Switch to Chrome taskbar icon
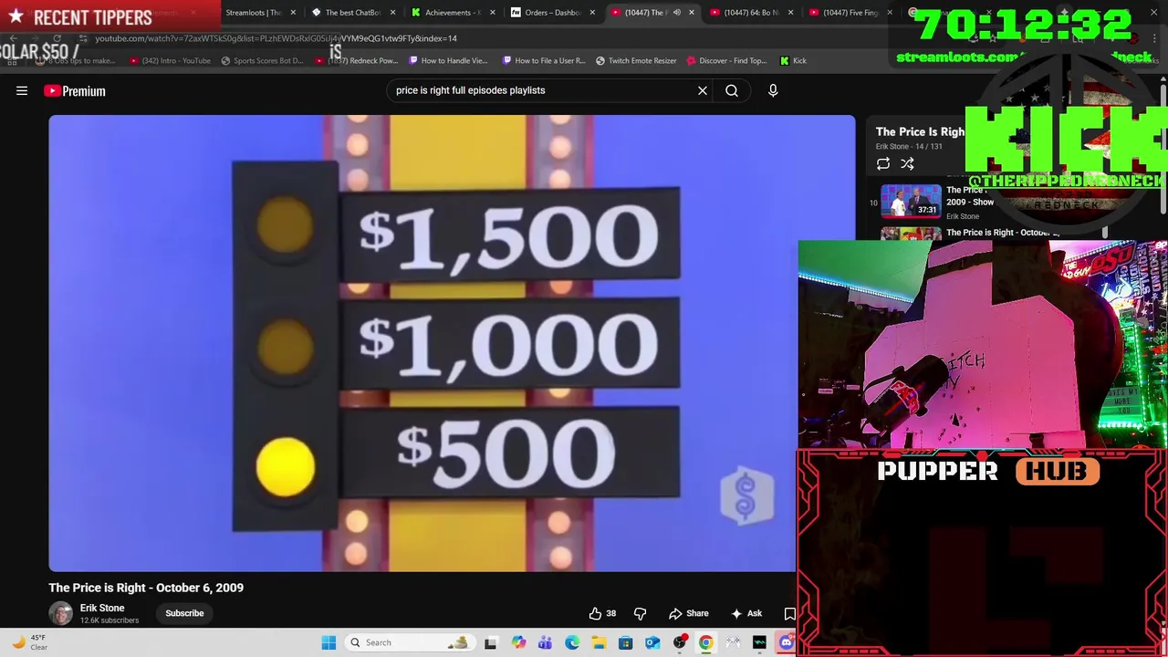The width and height of the screenshot is (1168, 657). [706, 642]
